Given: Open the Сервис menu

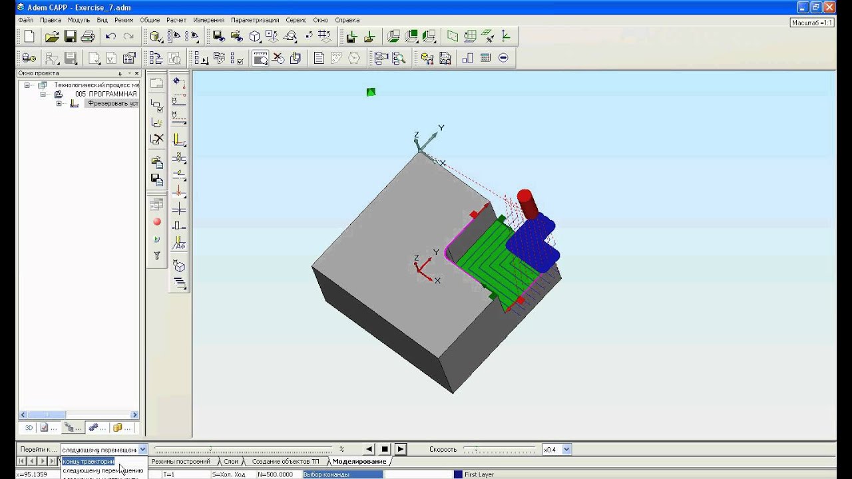Looking at the screenshot, I should click(x=296, y=20).
